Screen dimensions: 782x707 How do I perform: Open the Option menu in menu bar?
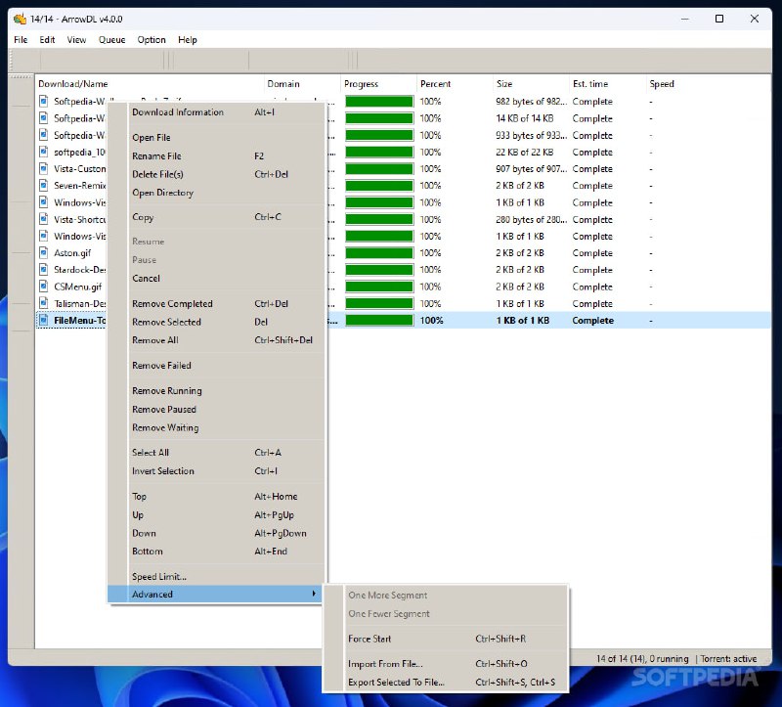pos(152,40)
